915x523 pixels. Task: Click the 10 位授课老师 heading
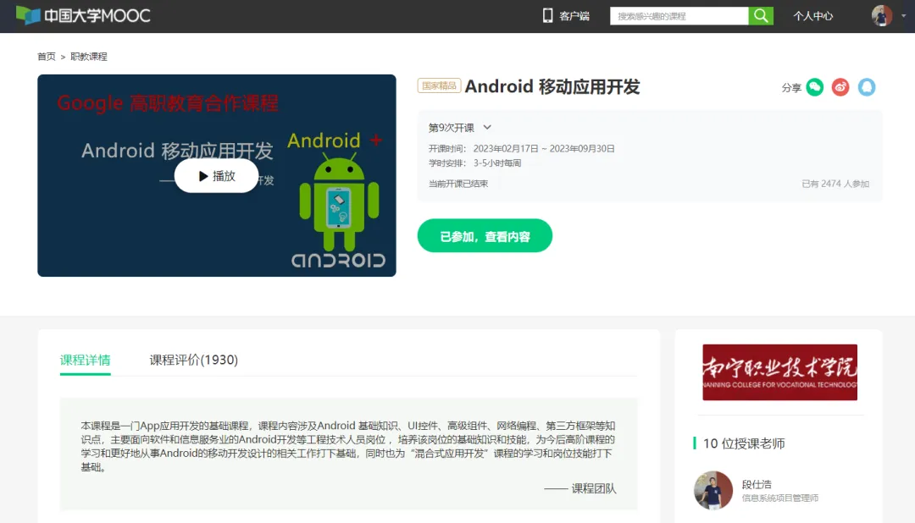coord(744,443)
